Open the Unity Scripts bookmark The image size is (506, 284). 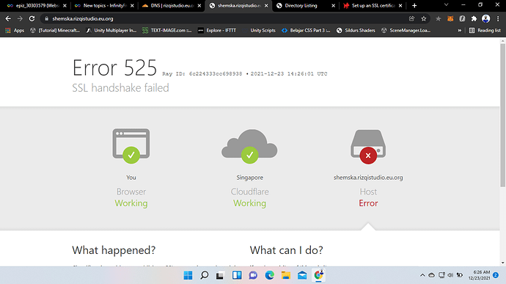pos(260,30)
